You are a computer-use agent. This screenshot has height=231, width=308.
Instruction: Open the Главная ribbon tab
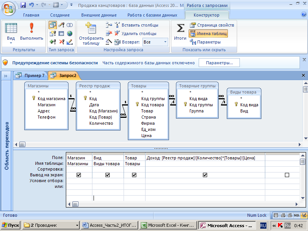point(31,15)
